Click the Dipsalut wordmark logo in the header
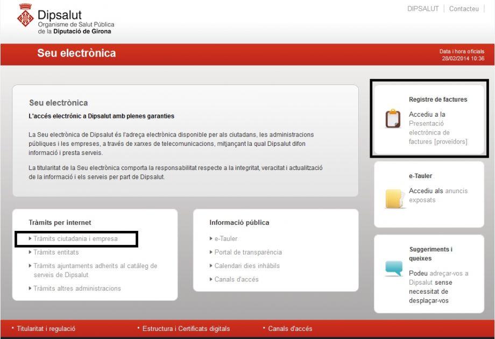495x339 pixels. click(60, 16)
